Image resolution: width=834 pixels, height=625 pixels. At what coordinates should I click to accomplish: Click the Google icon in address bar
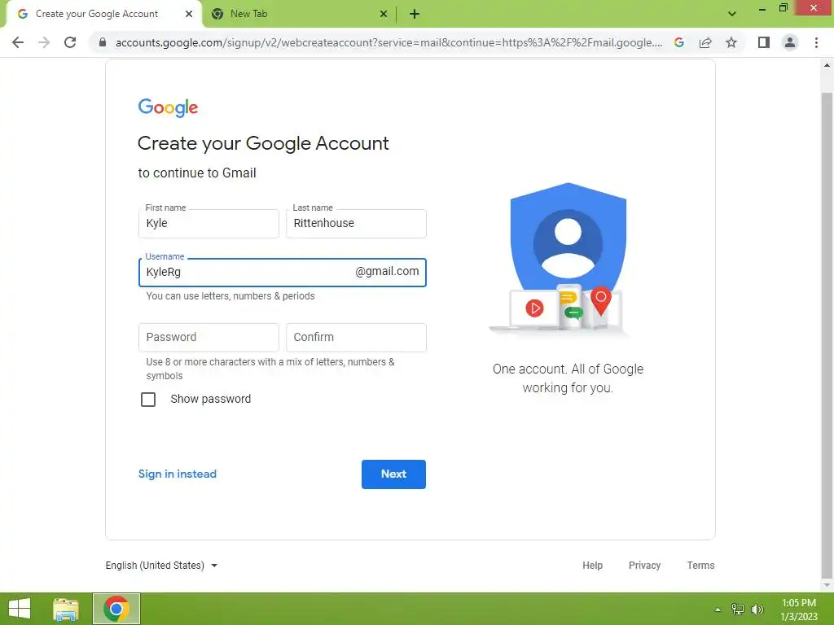click(x=679, y=42)
